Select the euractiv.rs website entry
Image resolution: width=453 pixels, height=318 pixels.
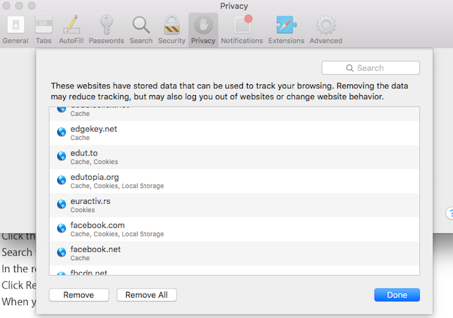[234, 205]
